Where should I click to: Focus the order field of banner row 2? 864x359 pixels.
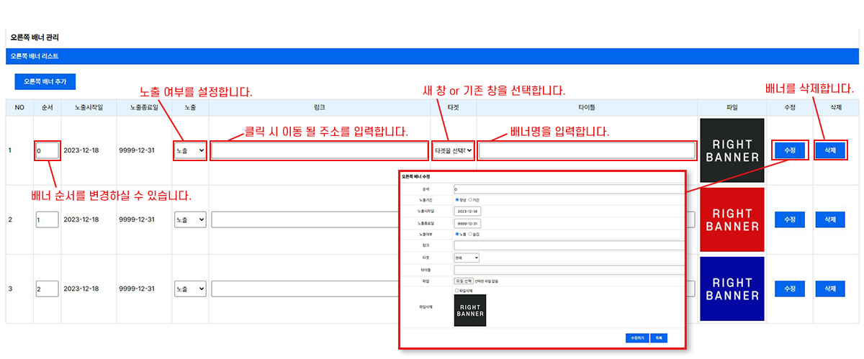point(47,219)
